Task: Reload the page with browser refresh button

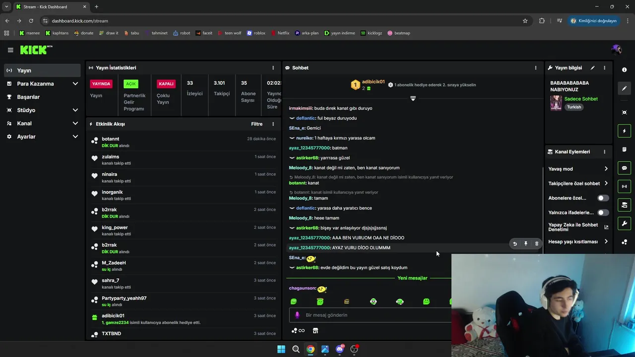Action: [31, 21]
